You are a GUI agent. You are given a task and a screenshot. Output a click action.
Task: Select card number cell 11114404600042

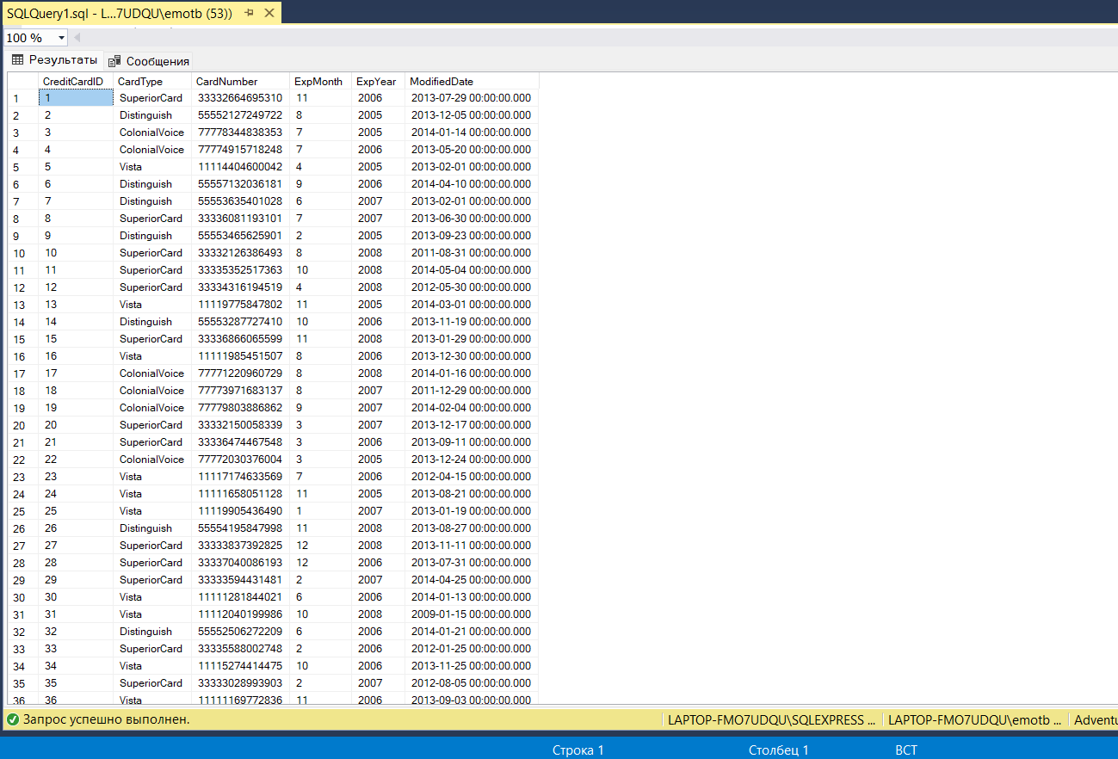(240, 167)
